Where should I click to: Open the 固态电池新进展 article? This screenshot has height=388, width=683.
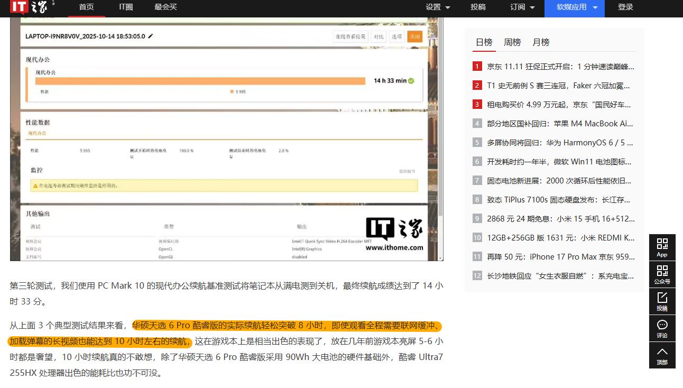[x=559, y=181]
